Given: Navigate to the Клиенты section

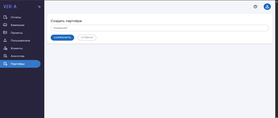Looking at the screenshot, I should 20,49.
